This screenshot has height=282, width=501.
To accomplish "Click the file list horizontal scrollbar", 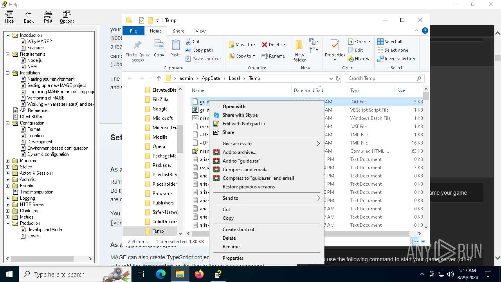I will click(301, 233).
